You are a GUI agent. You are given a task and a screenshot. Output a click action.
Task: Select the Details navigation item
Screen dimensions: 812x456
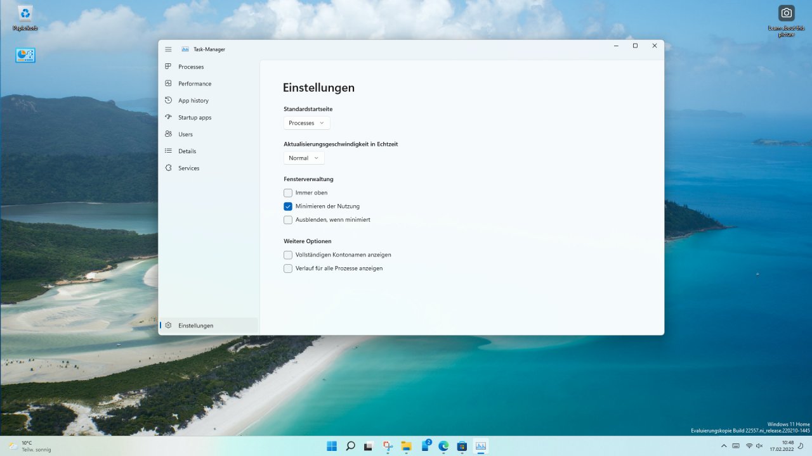tap(209, 151)
